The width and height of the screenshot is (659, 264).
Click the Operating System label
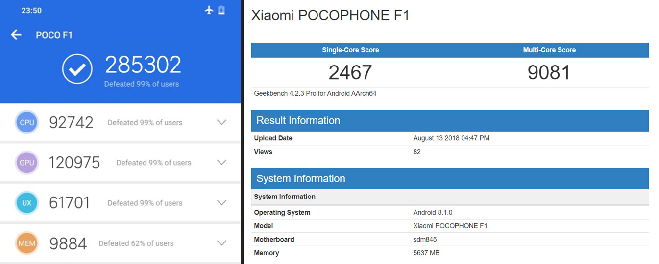tap(282, 213)
